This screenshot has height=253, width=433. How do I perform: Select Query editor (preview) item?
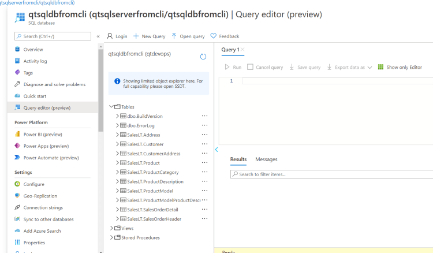[x=53, y=107]
